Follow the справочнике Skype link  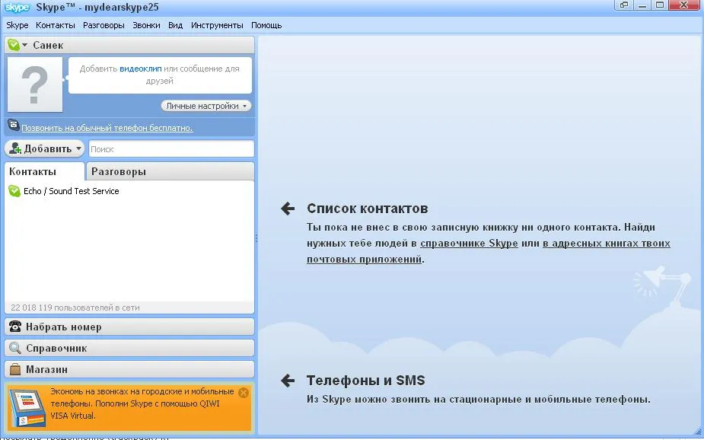pos(469,244)
